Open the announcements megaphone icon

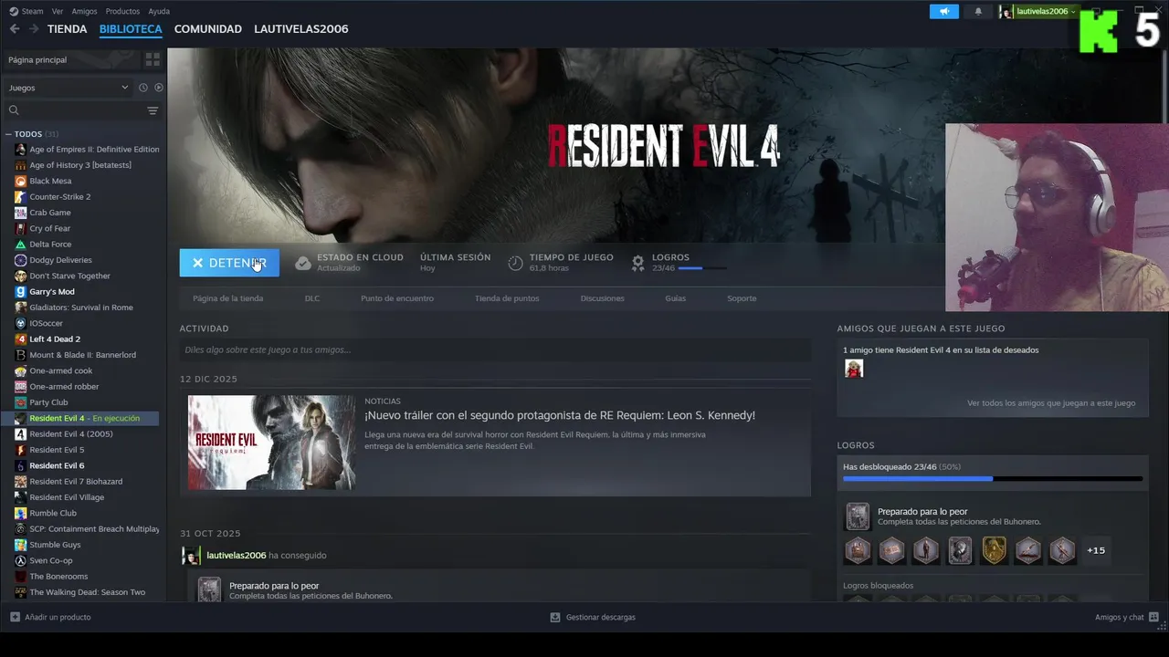[x=944, y=11]
